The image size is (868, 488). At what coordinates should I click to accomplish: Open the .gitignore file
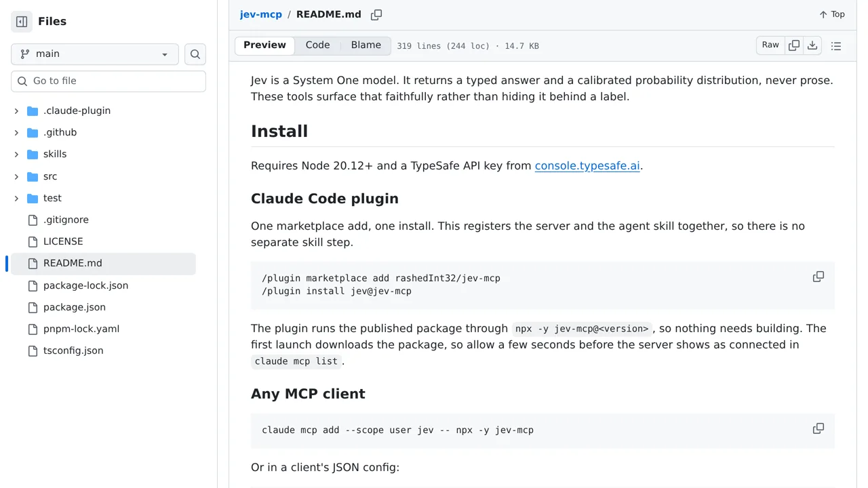pos(66,220)
